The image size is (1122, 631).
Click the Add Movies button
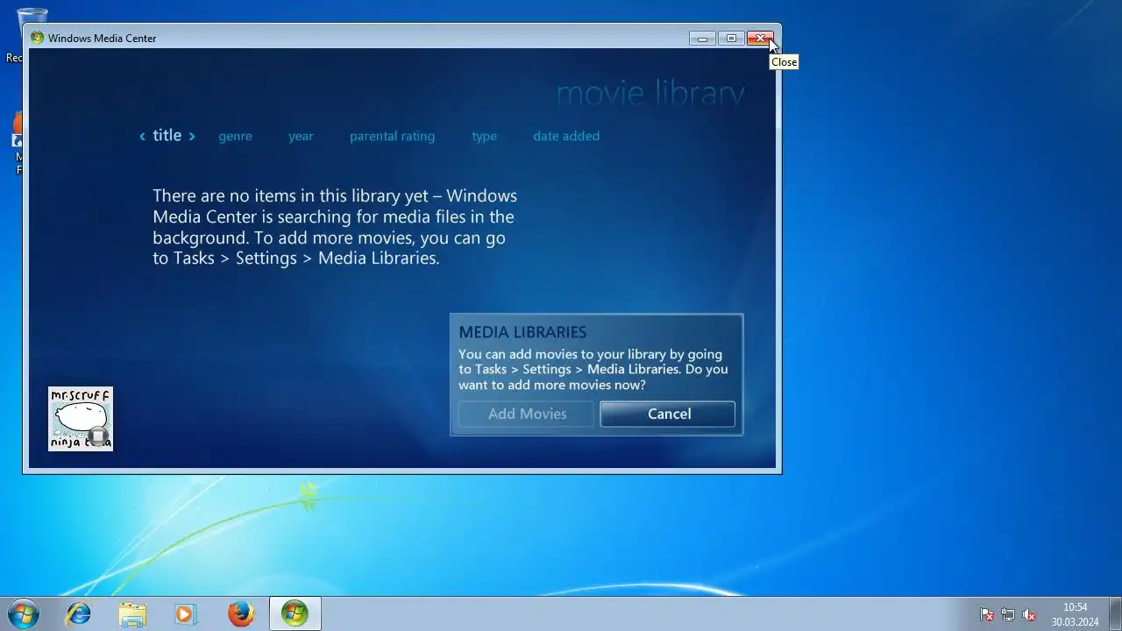pos(527,414)
